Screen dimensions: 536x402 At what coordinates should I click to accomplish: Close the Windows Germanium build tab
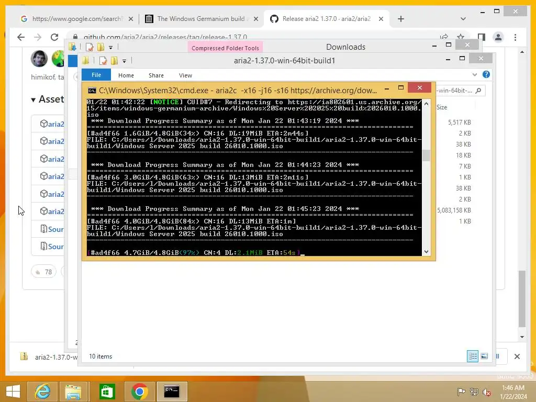(x=255, y=19)
